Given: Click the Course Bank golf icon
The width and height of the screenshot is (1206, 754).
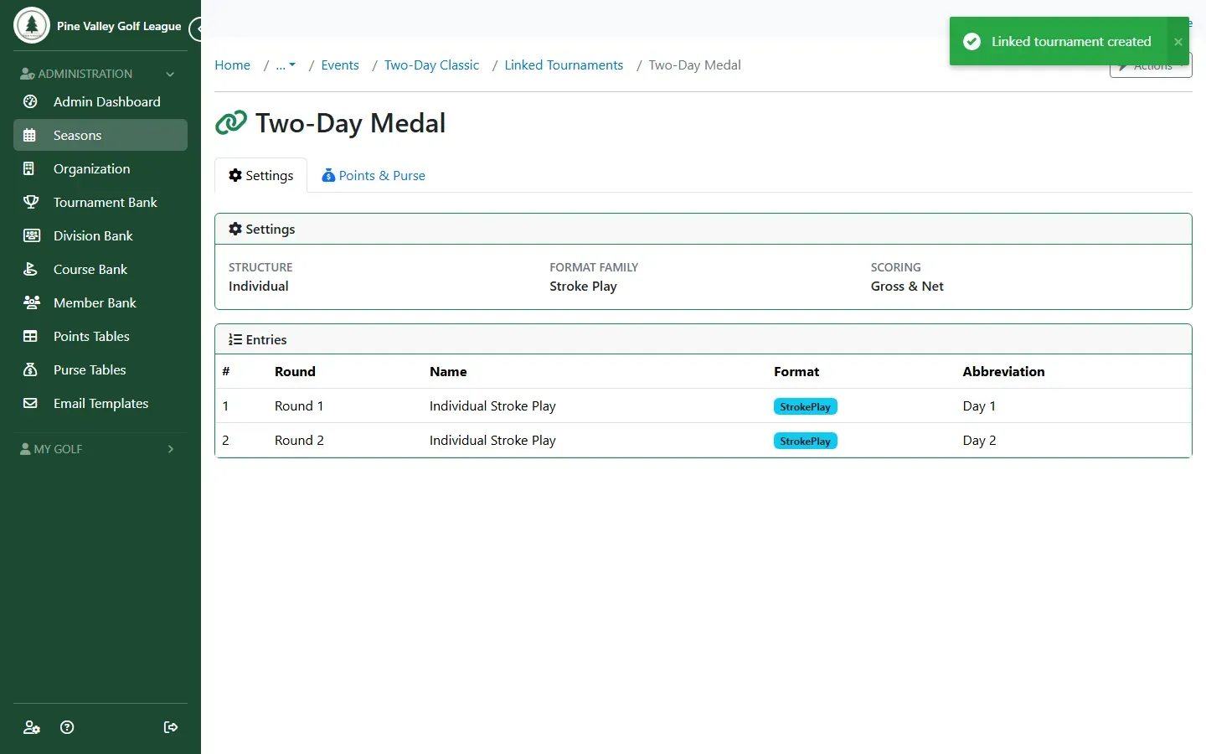Looking at the screenshot, I should pyautogui.click(x=30, y=269).
